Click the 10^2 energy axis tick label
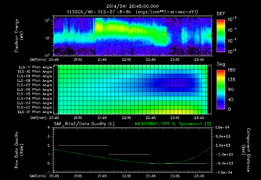Screen dimensions: 261x180 coord(47,21)
